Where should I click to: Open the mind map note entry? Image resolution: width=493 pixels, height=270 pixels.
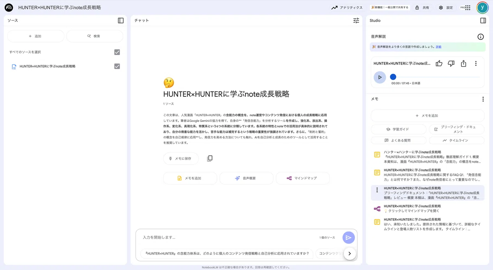[428, 208]
